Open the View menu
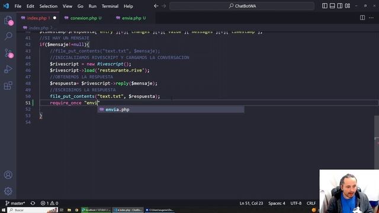Screen dimensions: 379x213 tap(68, 6)
